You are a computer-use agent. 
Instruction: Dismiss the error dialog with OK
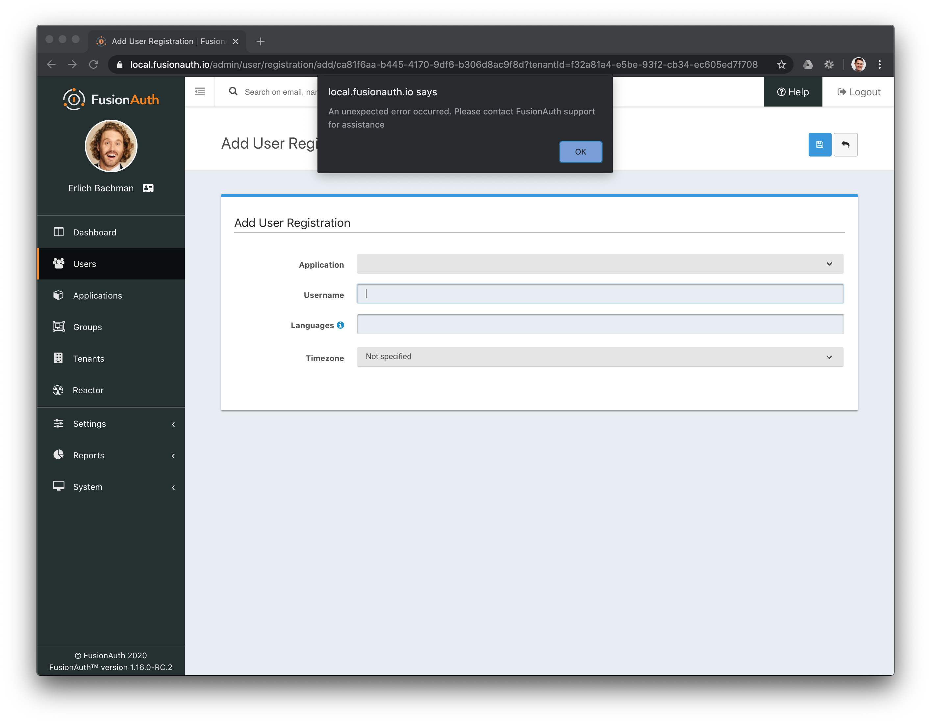pyautogui.click(x=580, y=152)
